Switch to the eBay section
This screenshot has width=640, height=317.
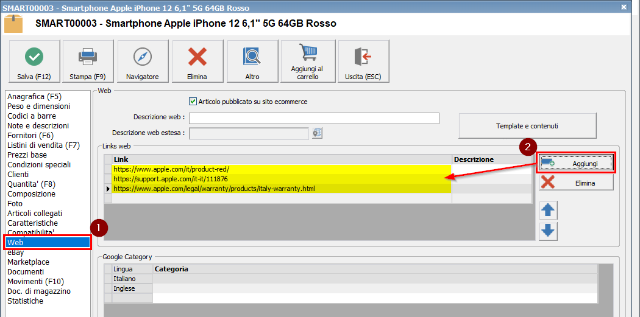[15, 253]
